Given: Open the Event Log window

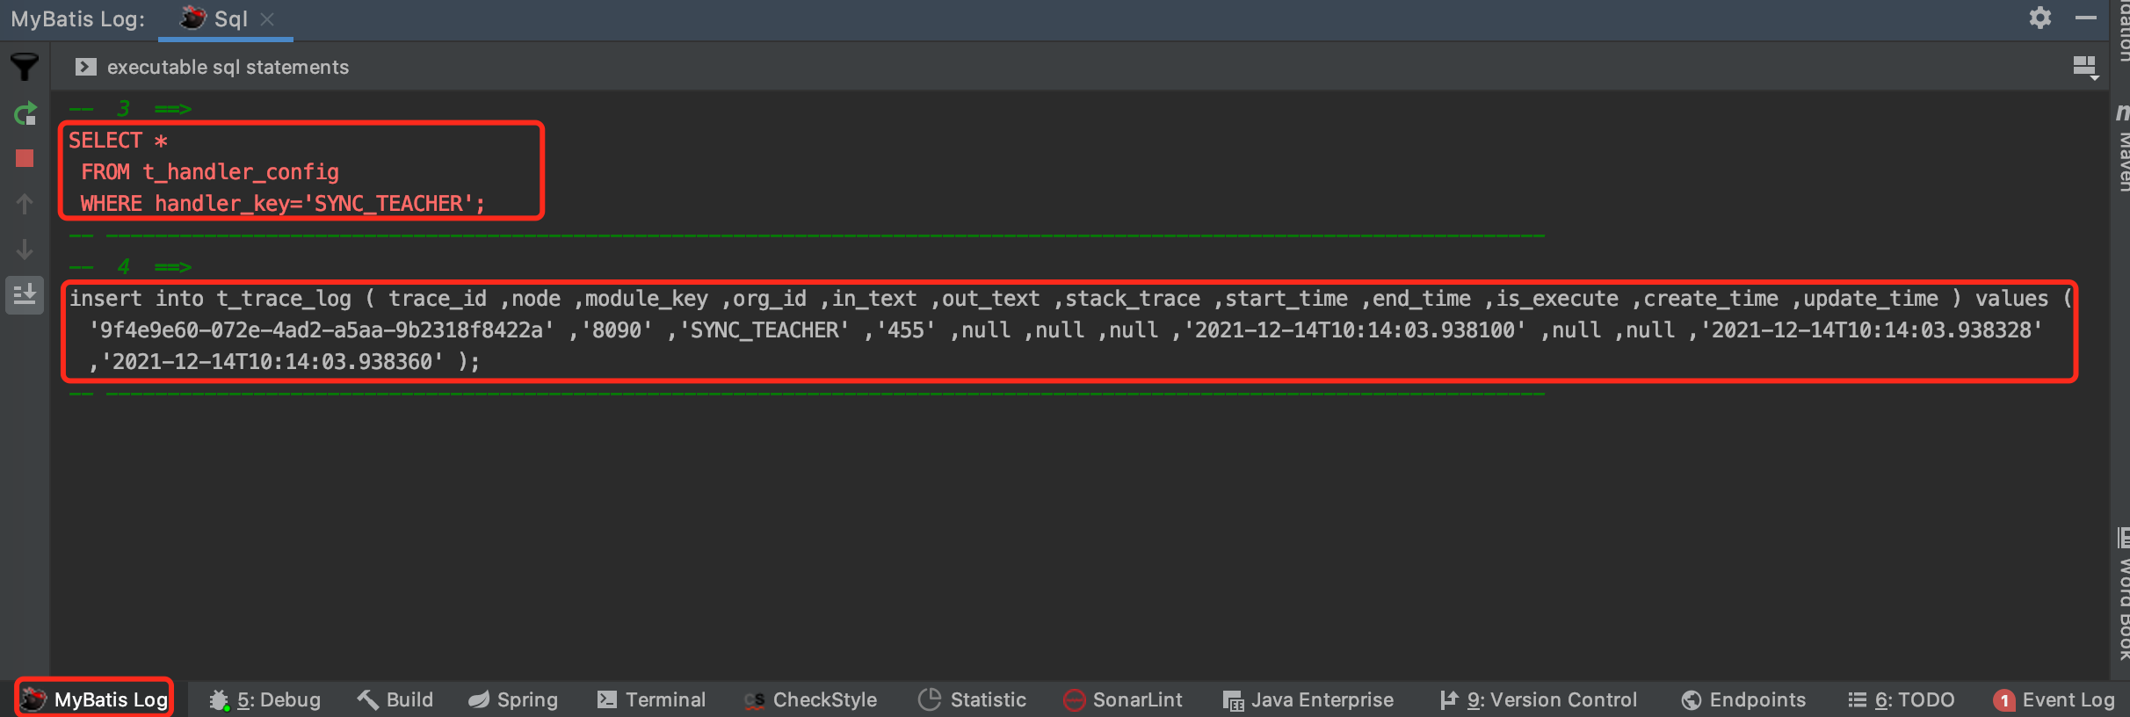Looking at the screenshot, I should pos(2054,699).
